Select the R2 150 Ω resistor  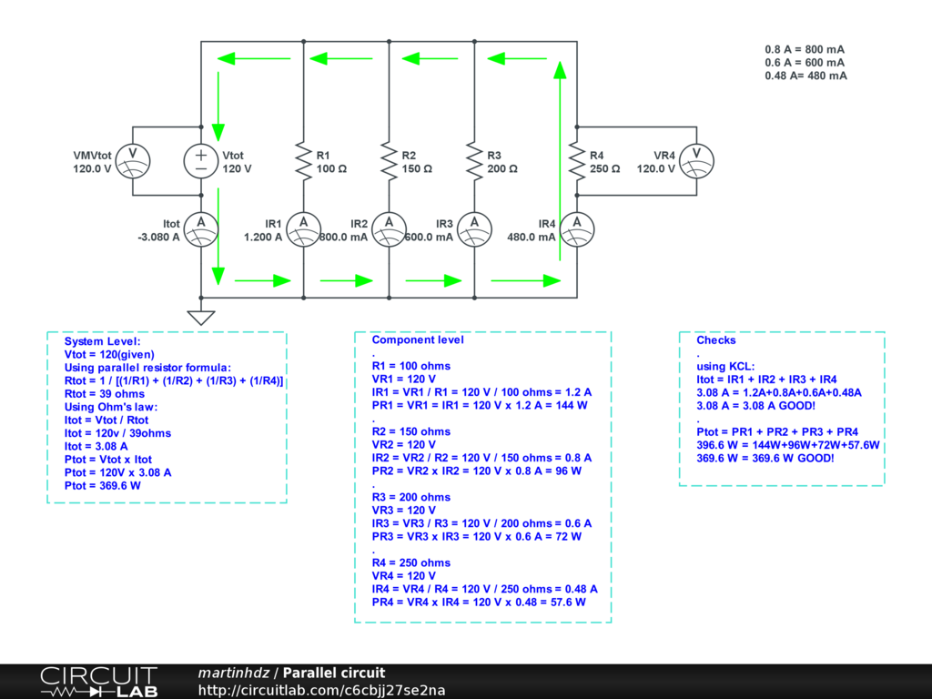(389, 161)
